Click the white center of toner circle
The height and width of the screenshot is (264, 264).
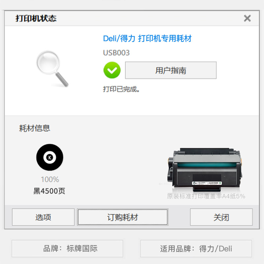pos(50,157)
